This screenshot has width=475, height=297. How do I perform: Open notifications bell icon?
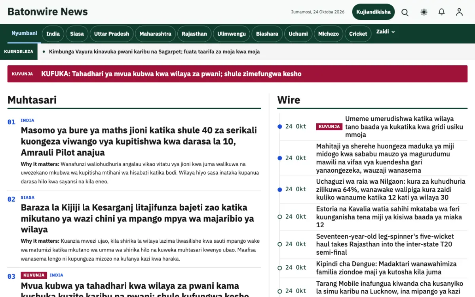pyautogui.click(x=442, y=12)
